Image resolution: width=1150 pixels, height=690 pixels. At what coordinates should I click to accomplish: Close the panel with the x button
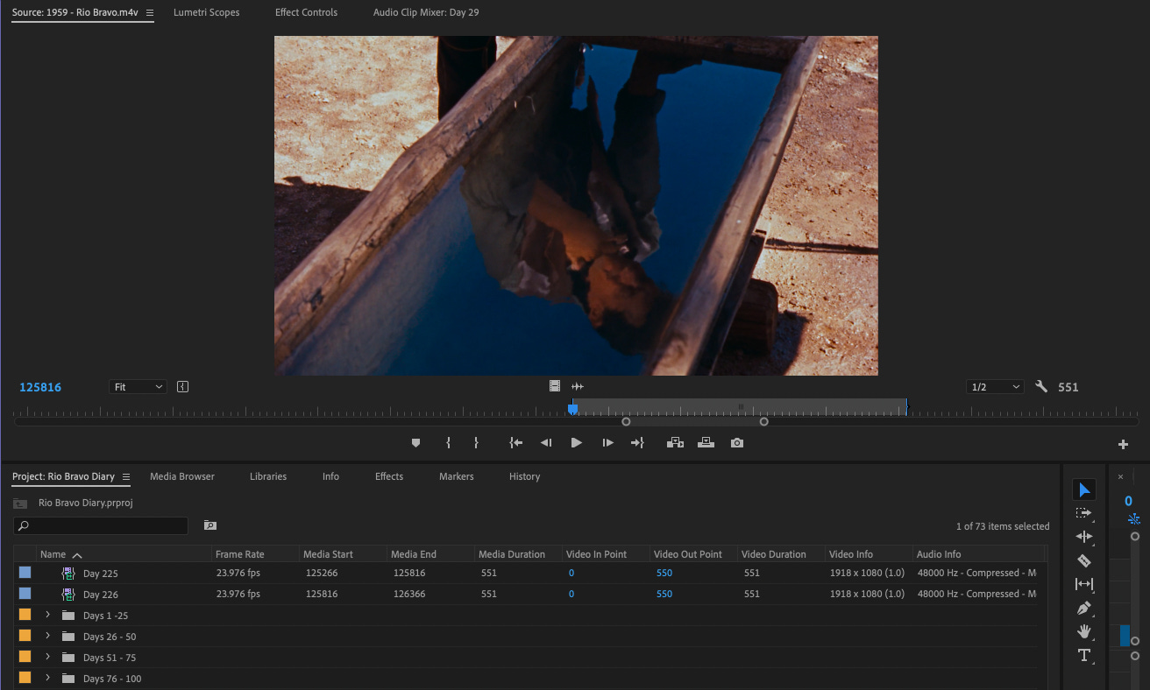coord(1120,477)
